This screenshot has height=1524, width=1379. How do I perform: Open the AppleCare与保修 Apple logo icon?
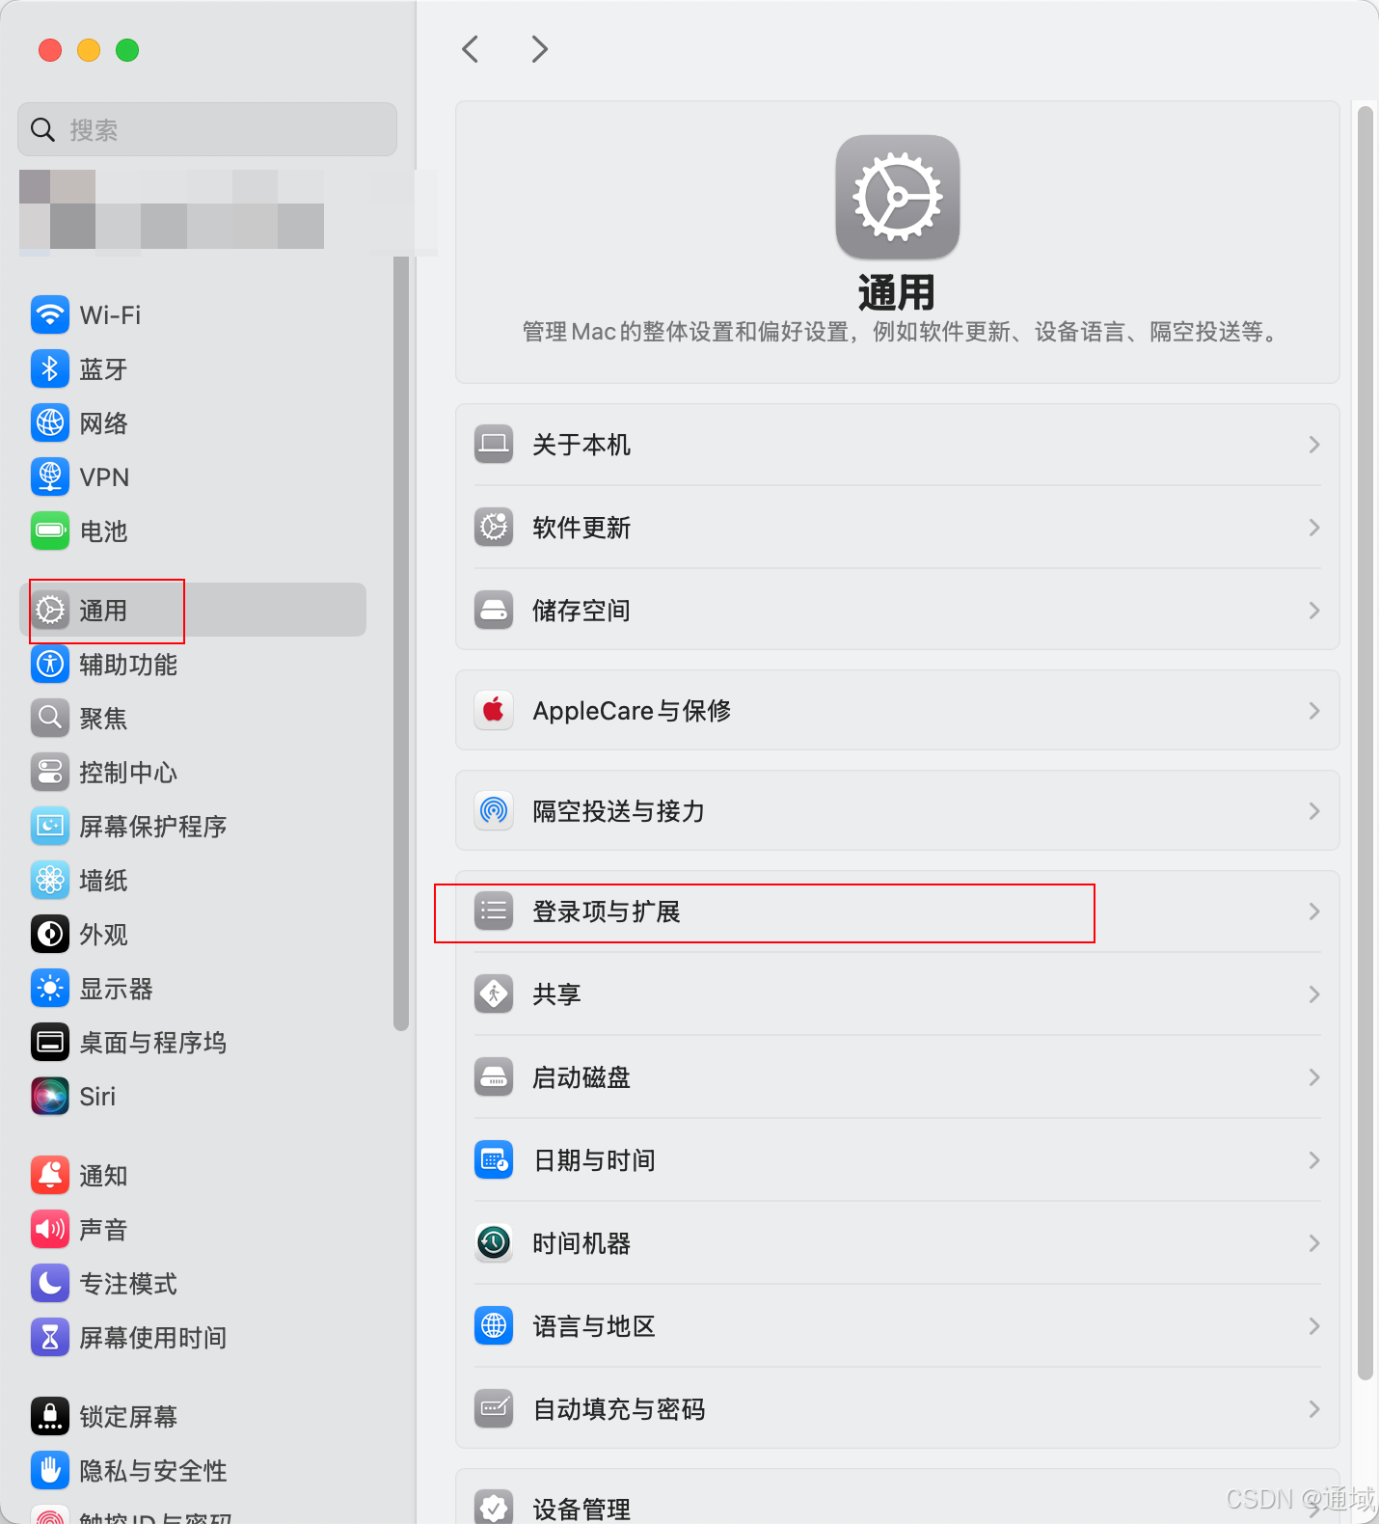click(x=494, y=710)
